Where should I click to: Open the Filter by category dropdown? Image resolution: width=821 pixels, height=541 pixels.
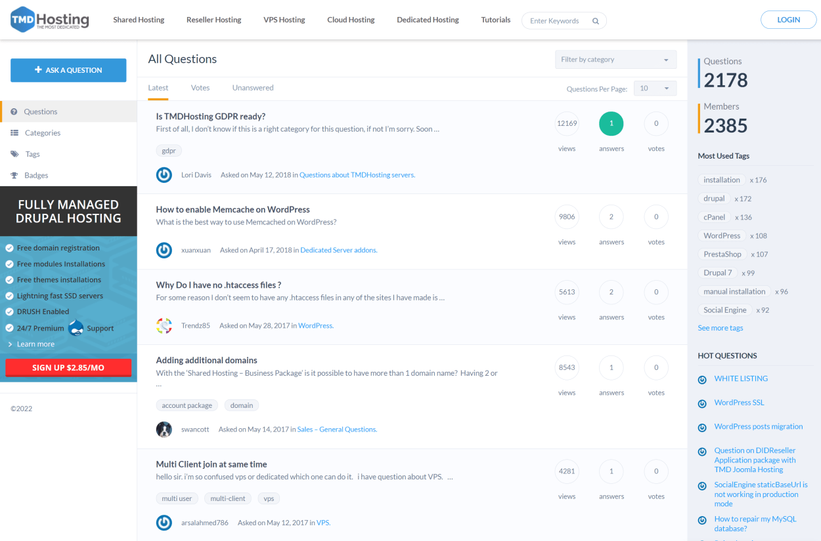click(615, 60)
